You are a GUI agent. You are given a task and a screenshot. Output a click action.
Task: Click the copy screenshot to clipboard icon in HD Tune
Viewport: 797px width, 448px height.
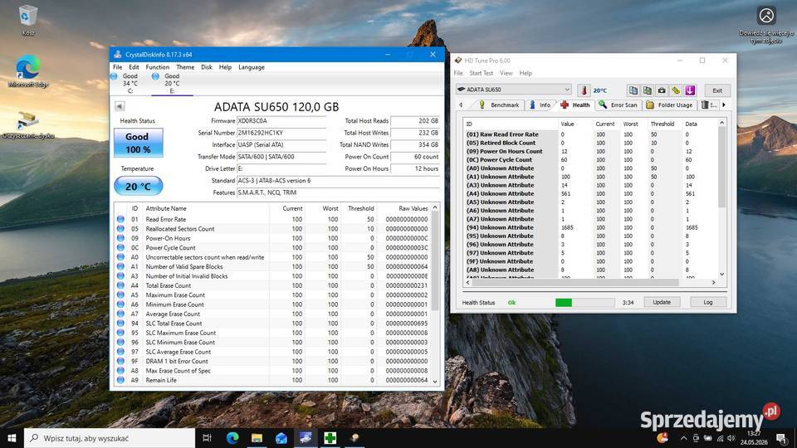648,90
